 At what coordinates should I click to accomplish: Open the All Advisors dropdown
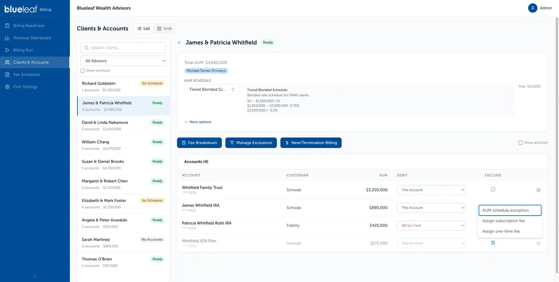pos(123,61)
